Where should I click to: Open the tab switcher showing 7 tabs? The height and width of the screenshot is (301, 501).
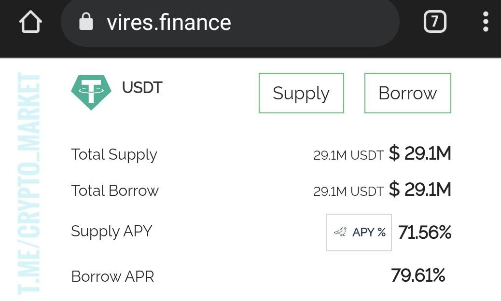(x=434, y=22)
